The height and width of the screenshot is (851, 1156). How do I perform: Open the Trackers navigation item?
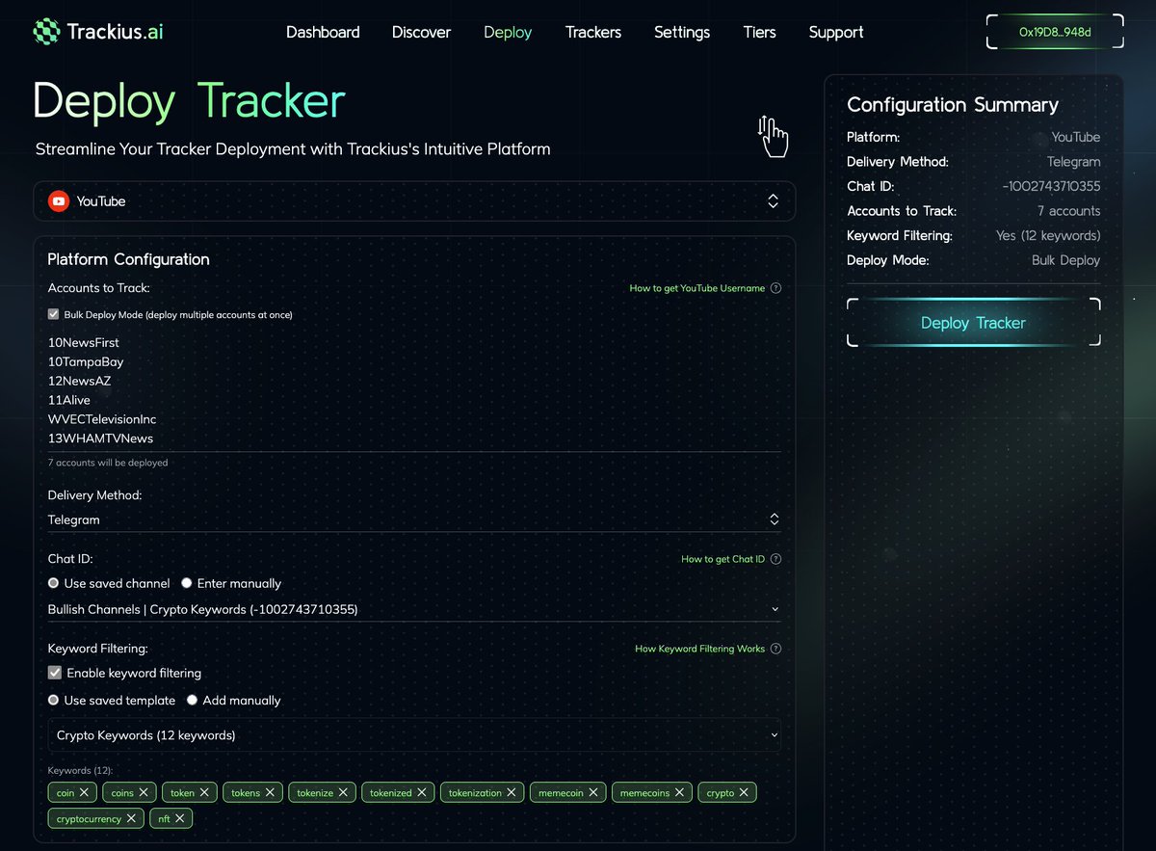coord(593,32)
